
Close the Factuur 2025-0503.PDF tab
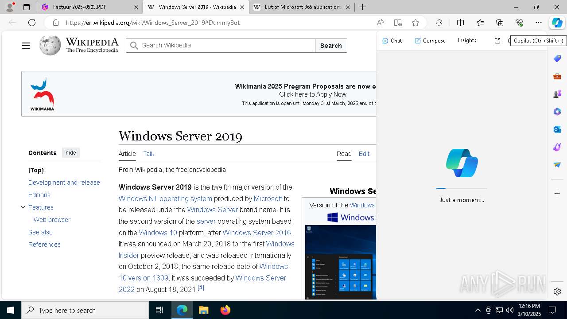(136, 7)
